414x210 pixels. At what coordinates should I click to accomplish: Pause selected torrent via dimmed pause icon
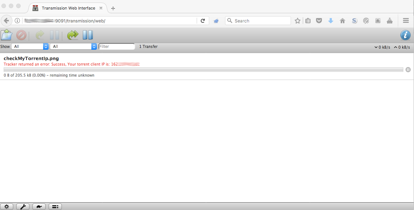pos(55,35)
